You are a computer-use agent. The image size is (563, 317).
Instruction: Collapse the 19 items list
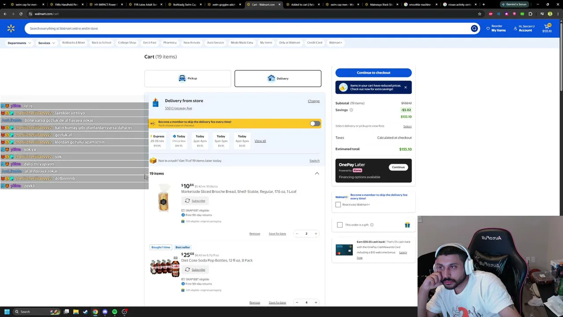pyautogui.click(x=317, y=173)
